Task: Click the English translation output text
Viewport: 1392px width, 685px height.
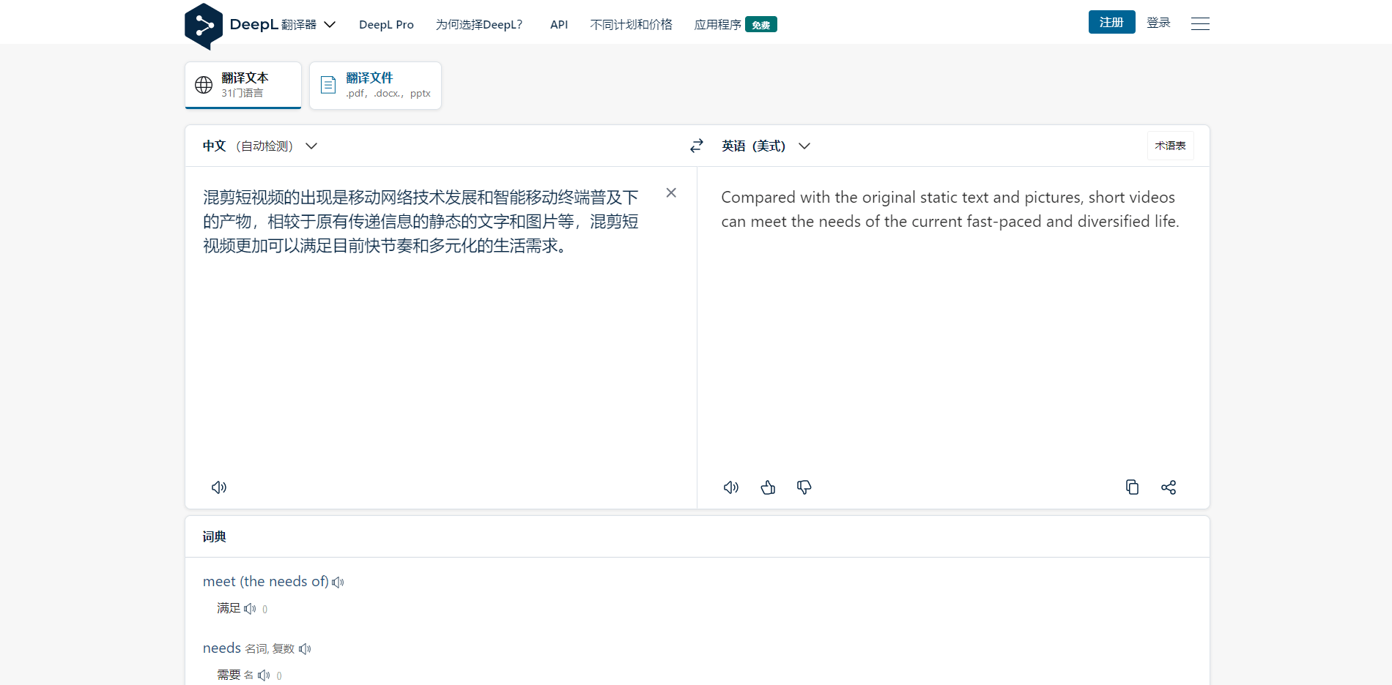Action: (950, 209)
